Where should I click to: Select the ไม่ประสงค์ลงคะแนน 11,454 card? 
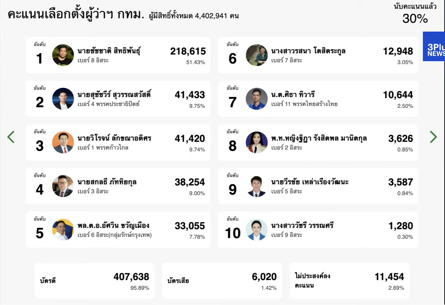click(349, 280)
